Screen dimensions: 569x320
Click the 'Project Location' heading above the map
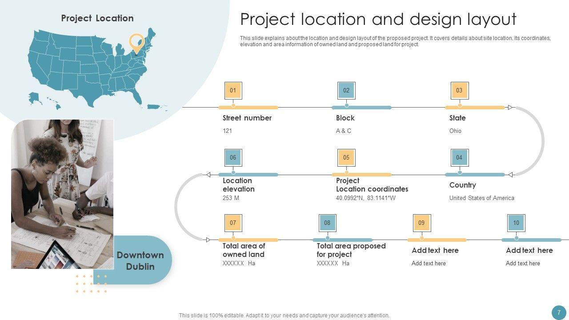[x=97, y=18]
